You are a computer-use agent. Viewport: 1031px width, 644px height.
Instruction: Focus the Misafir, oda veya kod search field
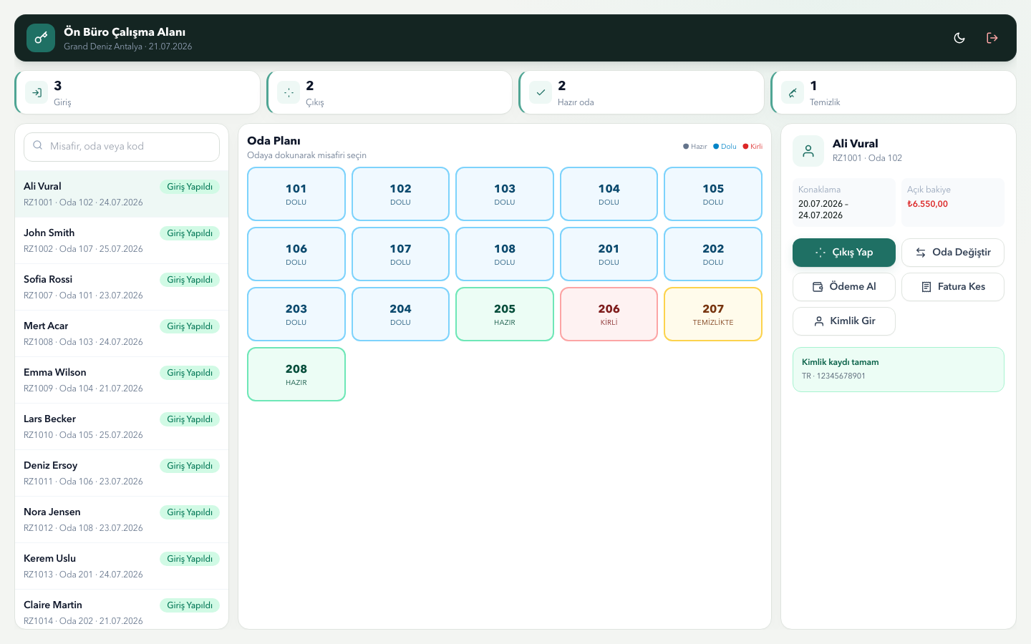tap(122, 147)
